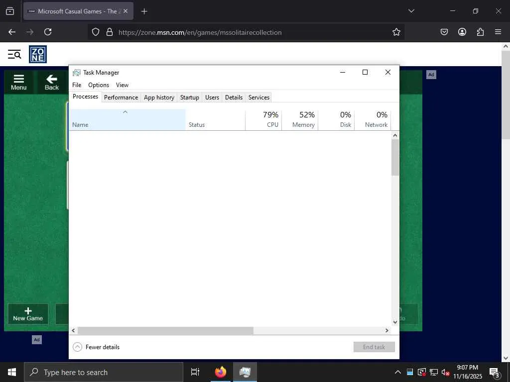510x382 pixels.
Task: Click the taskbar search box
Action: 104,372
